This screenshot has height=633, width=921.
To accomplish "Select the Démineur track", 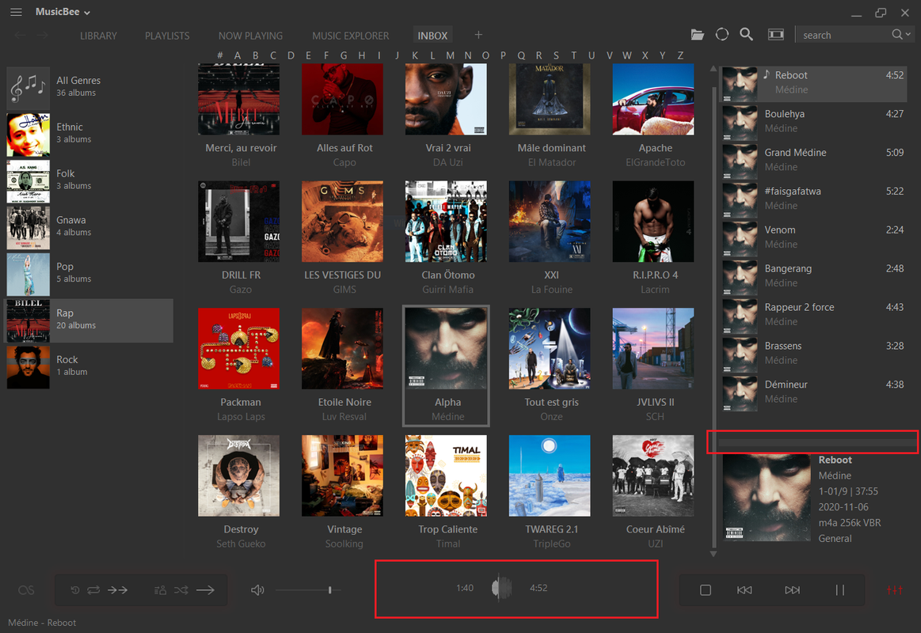I will pyautogui.click(x=814, y=392).
